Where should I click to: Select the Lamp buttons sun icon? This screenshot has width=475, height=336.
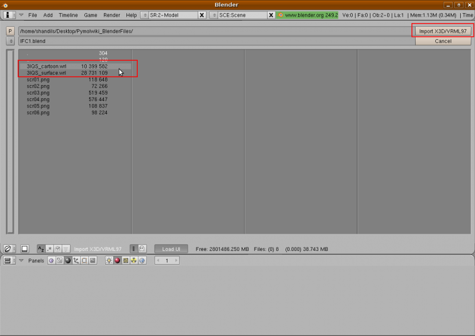click(x=109, y=260)
